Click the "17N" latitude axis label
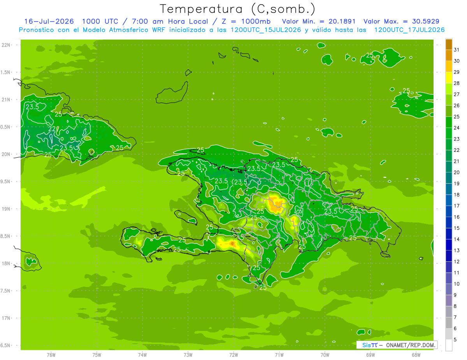Image resolution: width=467 pixels, height=360 pixels. click(x=6, y=318)
